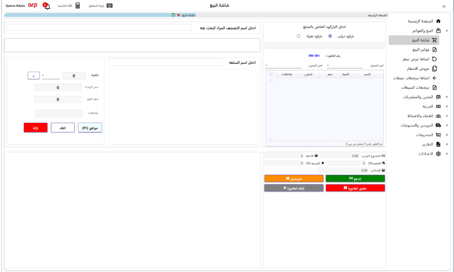This screenshot has height=272, width=454.
Task: Open the notifications bell with badge
Action: 46,5
